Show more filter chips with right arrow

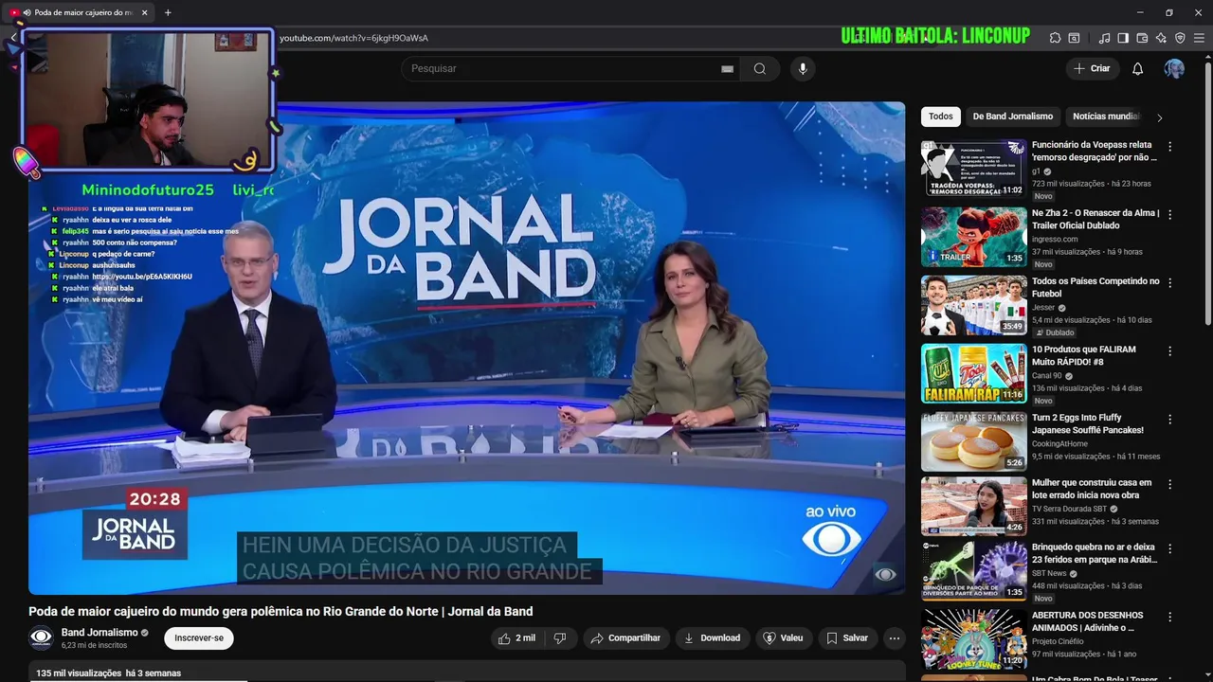point(1159,117)
